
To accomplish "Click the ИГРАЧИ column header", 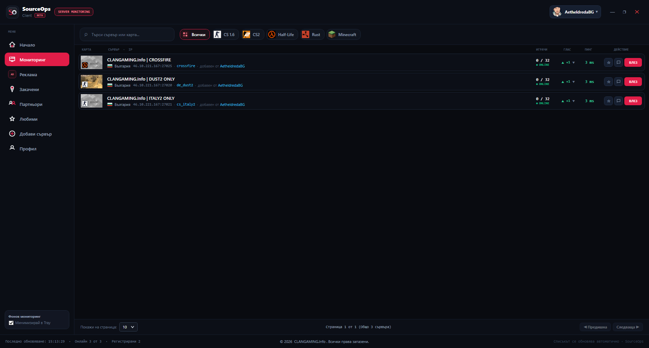I will point(542,50).
